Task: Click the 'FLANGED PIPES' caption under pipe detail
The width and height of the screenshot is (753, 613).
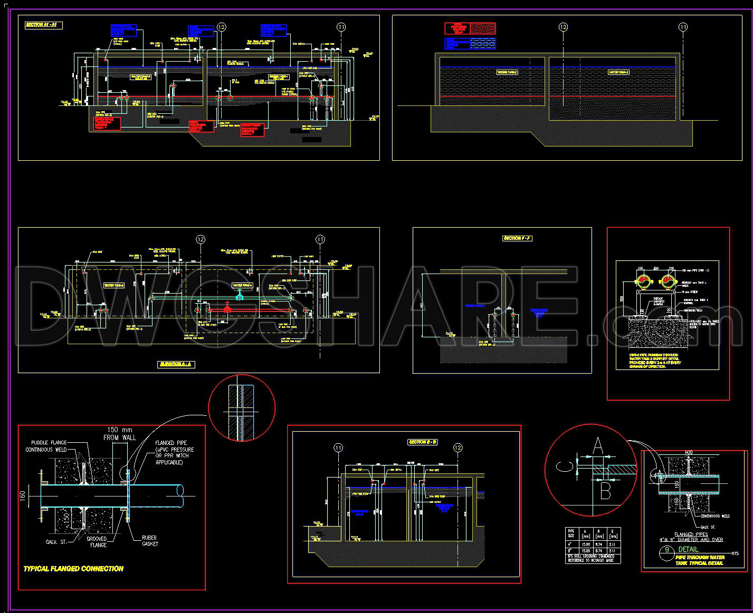Action: point(692,534)
